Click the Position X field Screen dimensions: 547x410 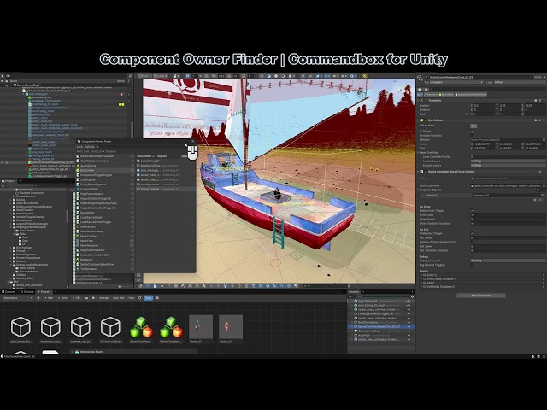[485, 105]
